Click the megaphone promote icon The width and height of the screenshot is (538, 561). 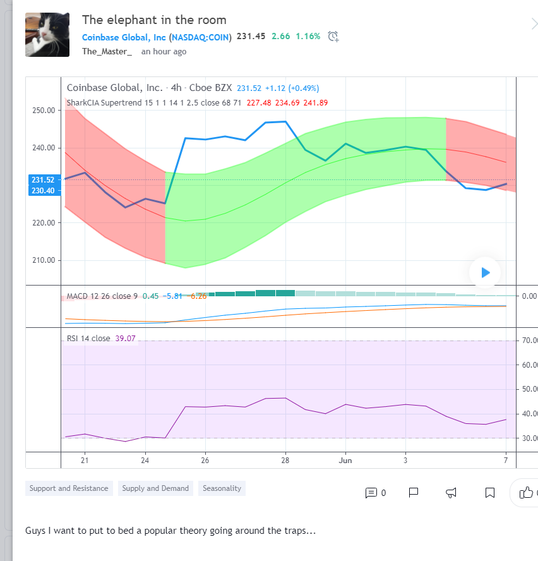[451, 493]
